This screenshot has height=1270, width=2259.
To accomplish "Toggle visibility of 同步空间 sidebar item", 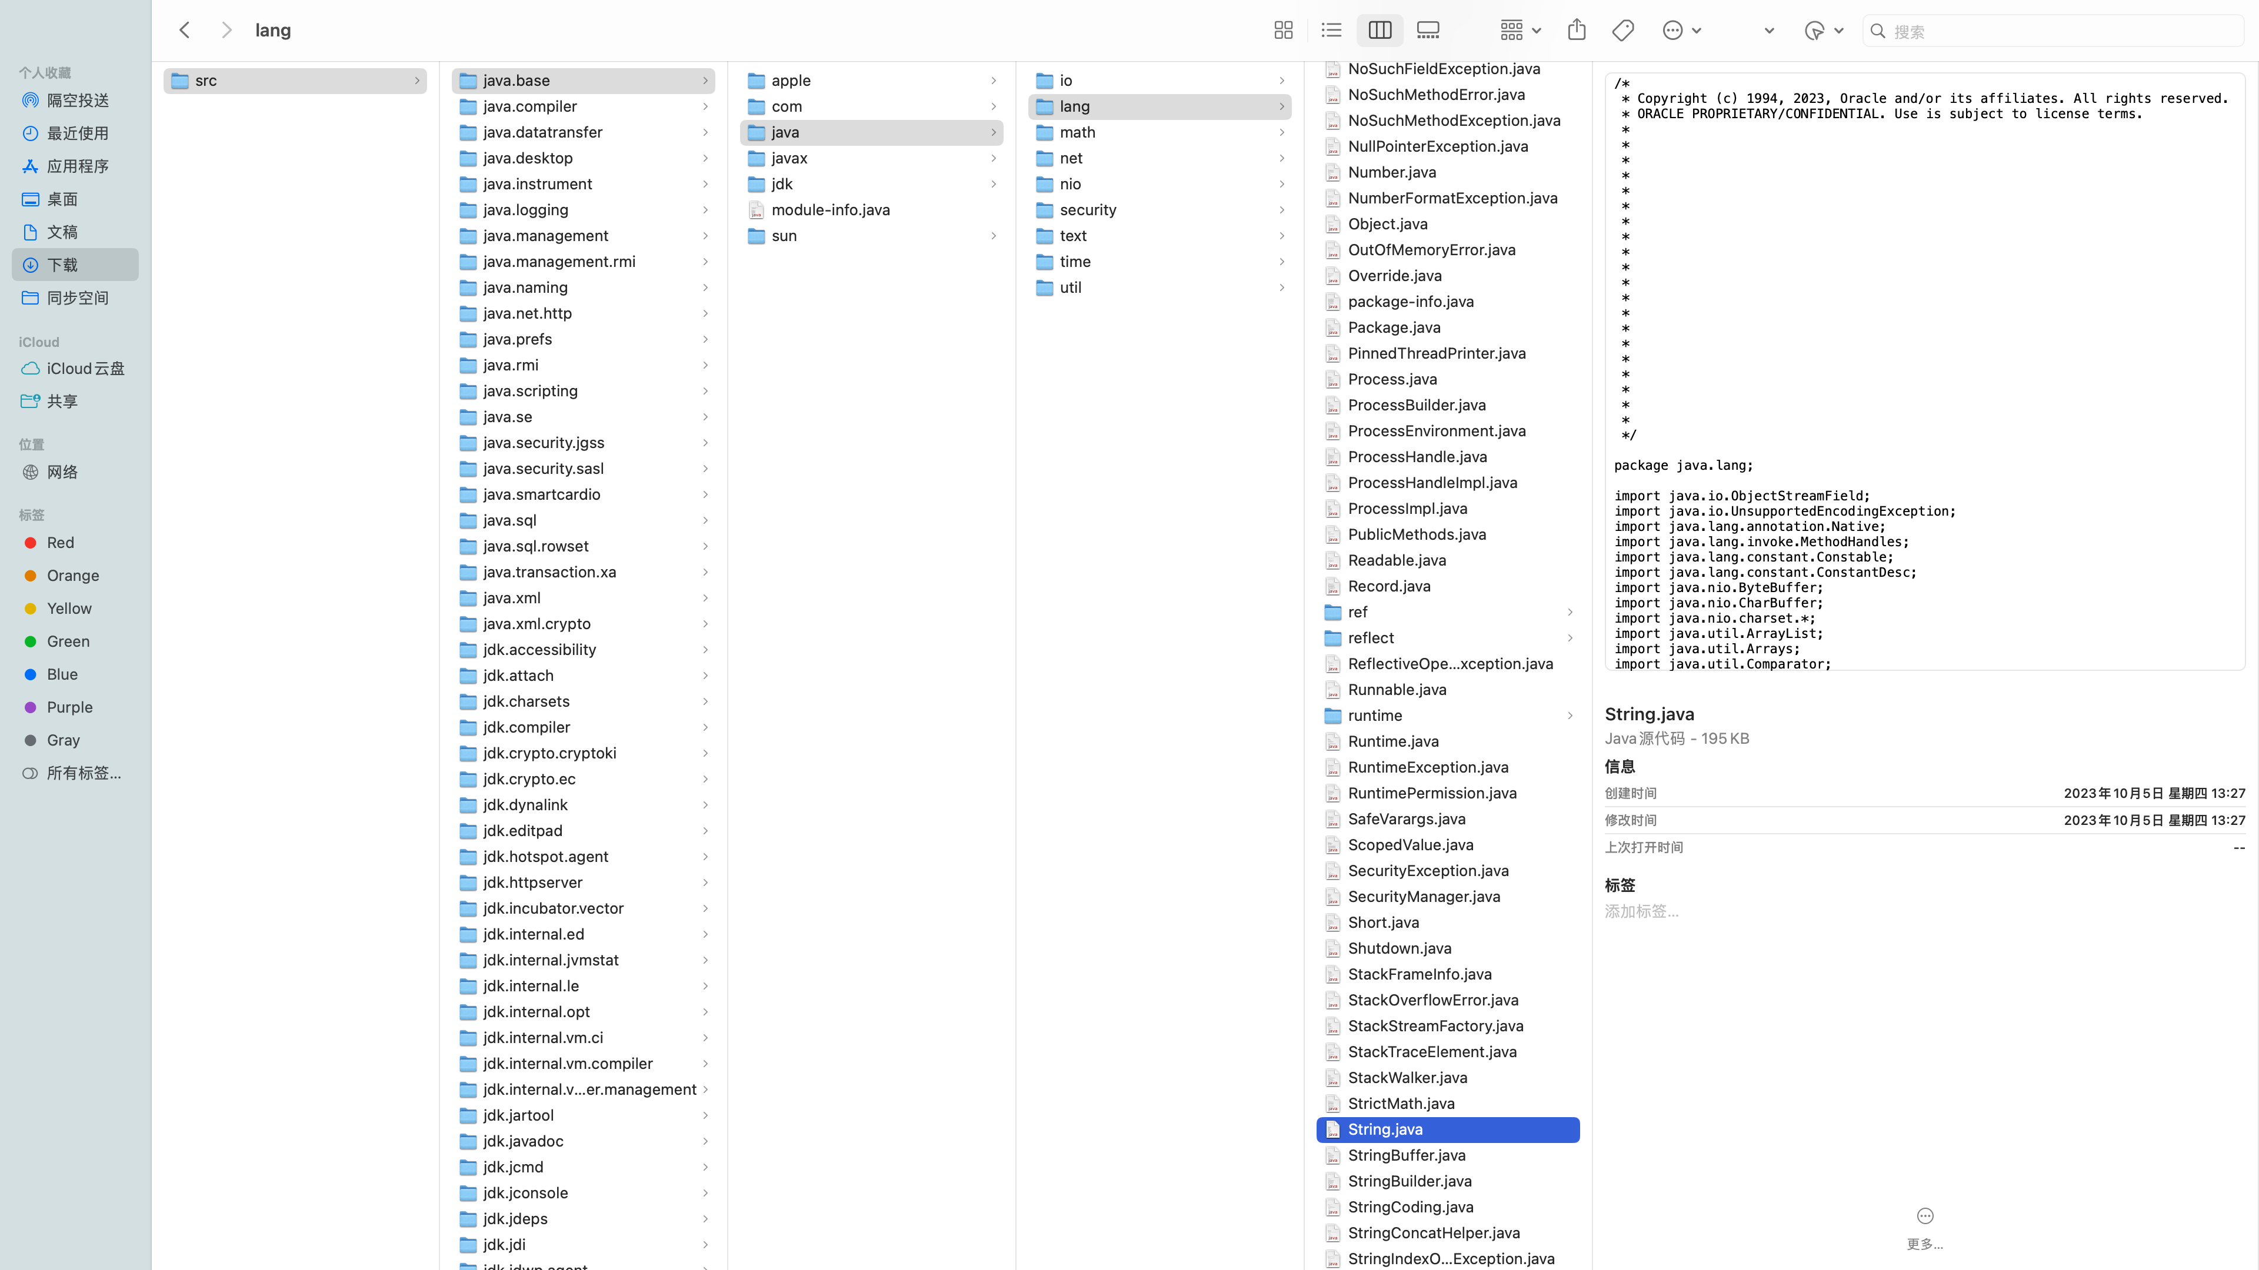I will [78, 298].
